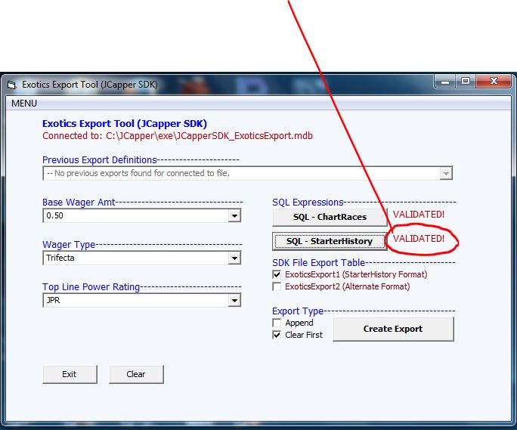Screen dimensions: 517x430
Task: Expand Top Line Power Rating dropdown arrow
Action: click(x=234, y=301)
